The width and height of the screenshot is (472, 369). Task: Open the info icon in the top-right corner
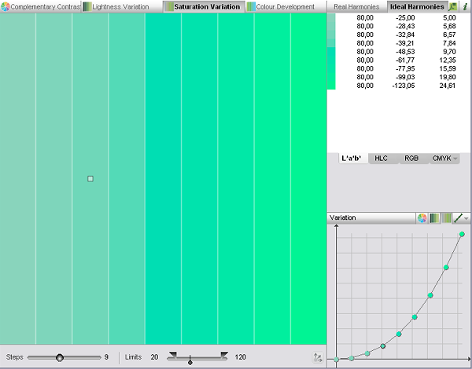pos(465,6)
